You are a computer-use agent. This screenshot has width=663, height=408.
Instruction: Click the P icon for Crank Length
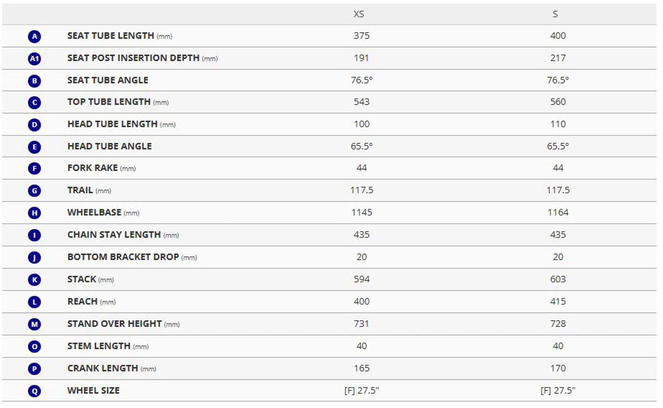coord(35,369)
